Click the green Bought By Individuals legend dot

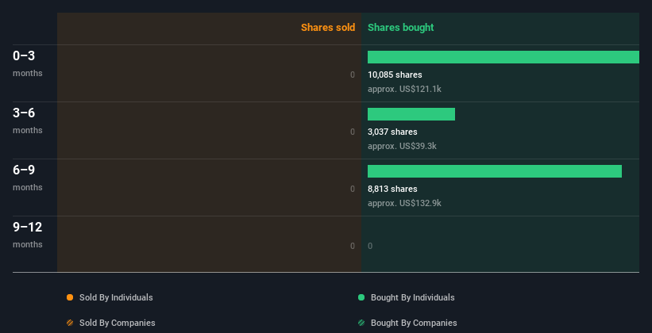tap(361, 297)
